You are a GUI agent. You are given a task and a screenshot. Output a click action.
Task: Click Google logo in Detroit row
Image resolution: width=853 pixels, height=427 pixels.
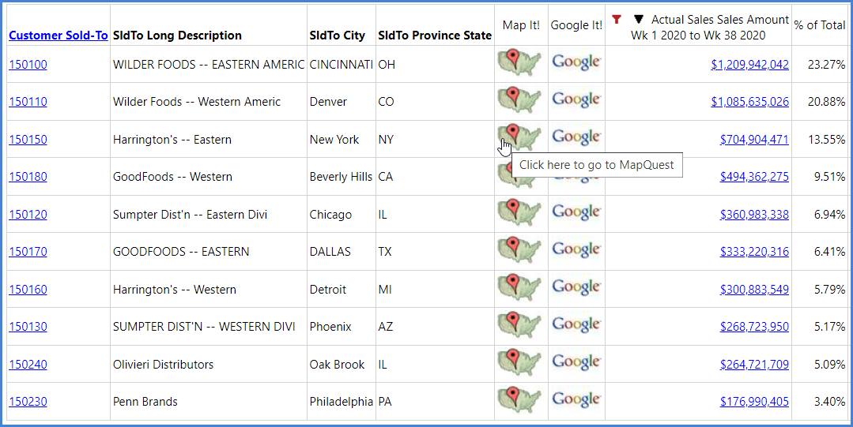pos(576,287)
